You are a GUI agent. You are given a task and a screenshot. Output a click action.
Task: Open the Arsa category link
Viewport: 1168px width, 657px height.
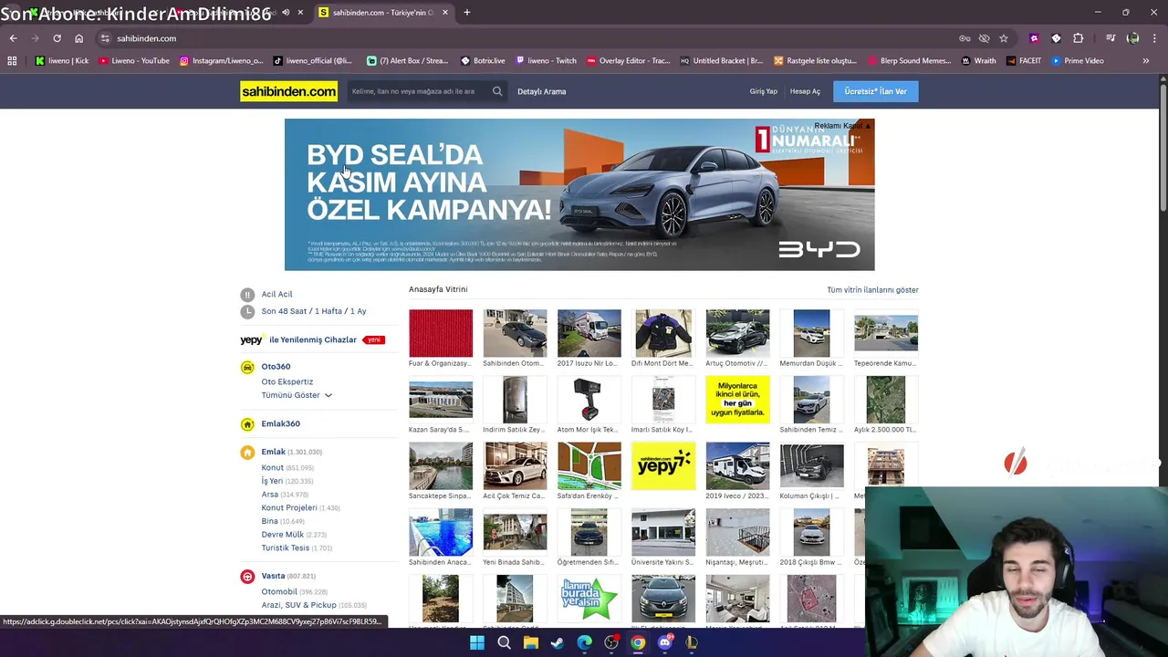269,495
